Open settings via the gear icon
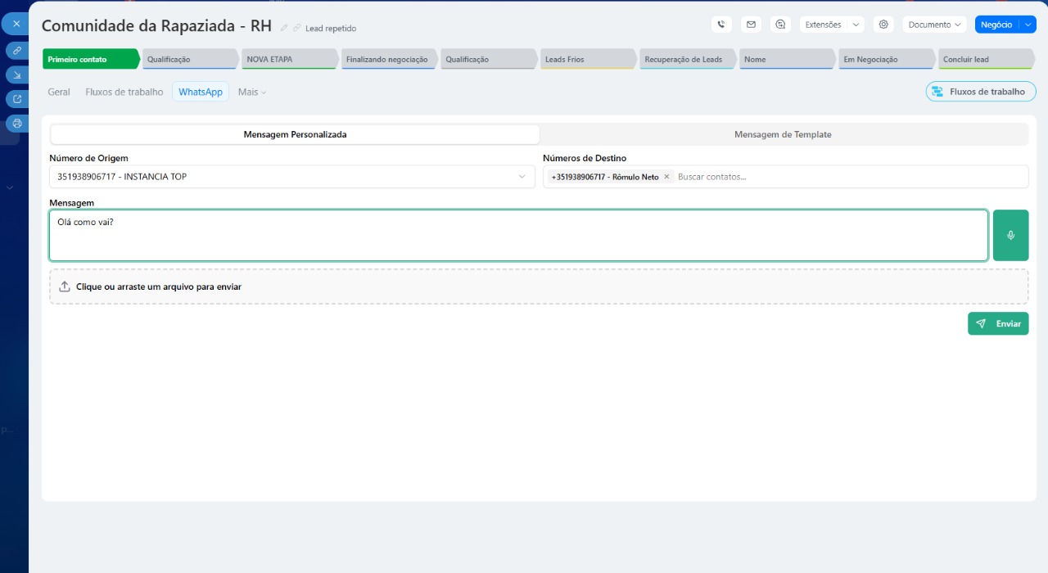 (883, 25)
